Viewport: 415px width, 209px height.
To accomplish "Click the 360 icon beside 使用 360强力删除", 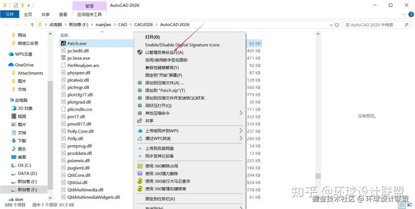I will [x=140, y=174].
